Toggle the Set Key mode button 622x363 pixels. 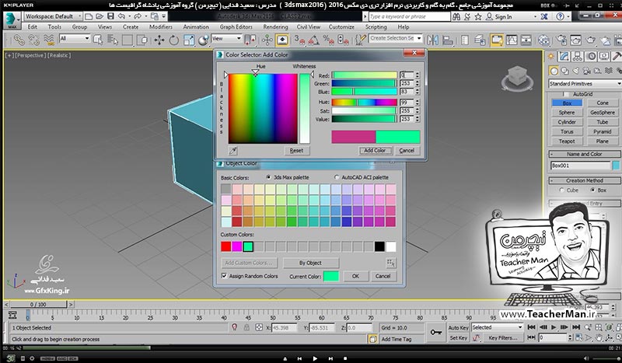click(x=458, y=338)
